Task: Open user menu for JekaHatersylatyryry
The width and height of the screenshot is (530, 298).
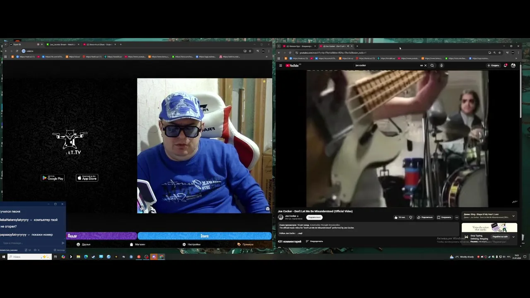Action: pos(31,220)
